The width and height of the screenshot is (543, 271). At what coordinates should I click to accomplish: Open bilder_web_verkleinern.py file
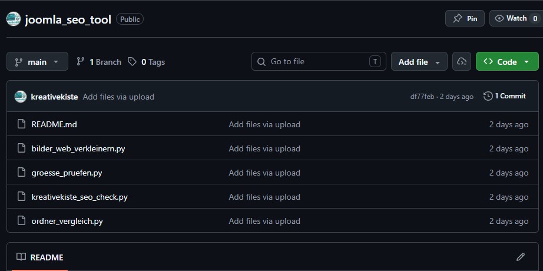click(78, 148)
